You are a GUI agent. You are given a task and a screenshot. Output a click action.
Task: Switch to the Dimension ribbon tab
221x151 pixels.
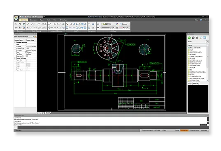[x=33, y=20]
